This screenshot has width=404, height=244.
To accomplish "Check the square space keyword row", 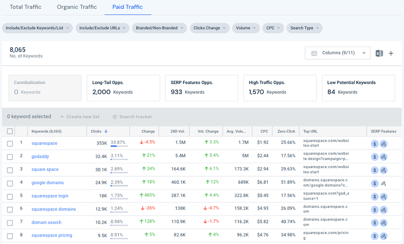I will click(x=10, y=170).
